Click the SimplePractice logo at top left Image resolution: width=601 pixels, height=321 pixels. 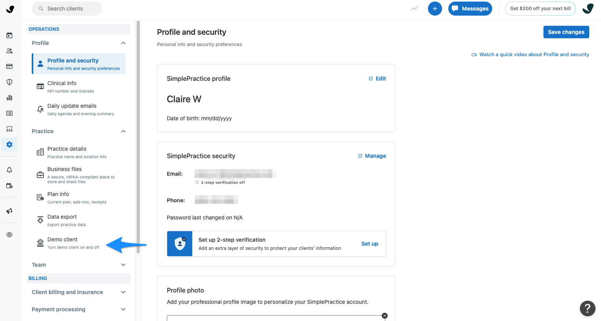click(10, 9)
